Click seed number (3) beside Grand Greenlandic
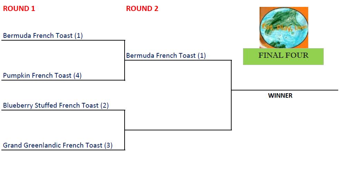 click(108, 145)
